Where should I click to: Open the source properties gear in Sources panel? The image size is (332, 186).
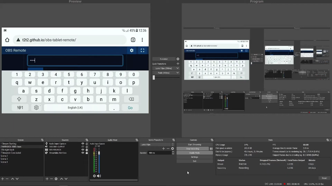(56, 179)
